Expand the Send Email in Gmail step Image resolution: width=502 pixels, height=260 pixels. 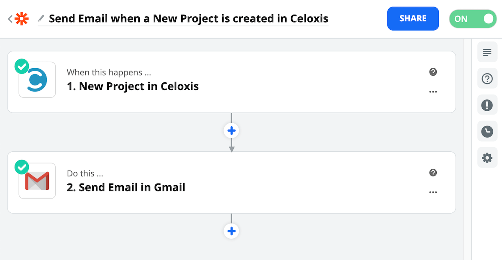(126, 187)
